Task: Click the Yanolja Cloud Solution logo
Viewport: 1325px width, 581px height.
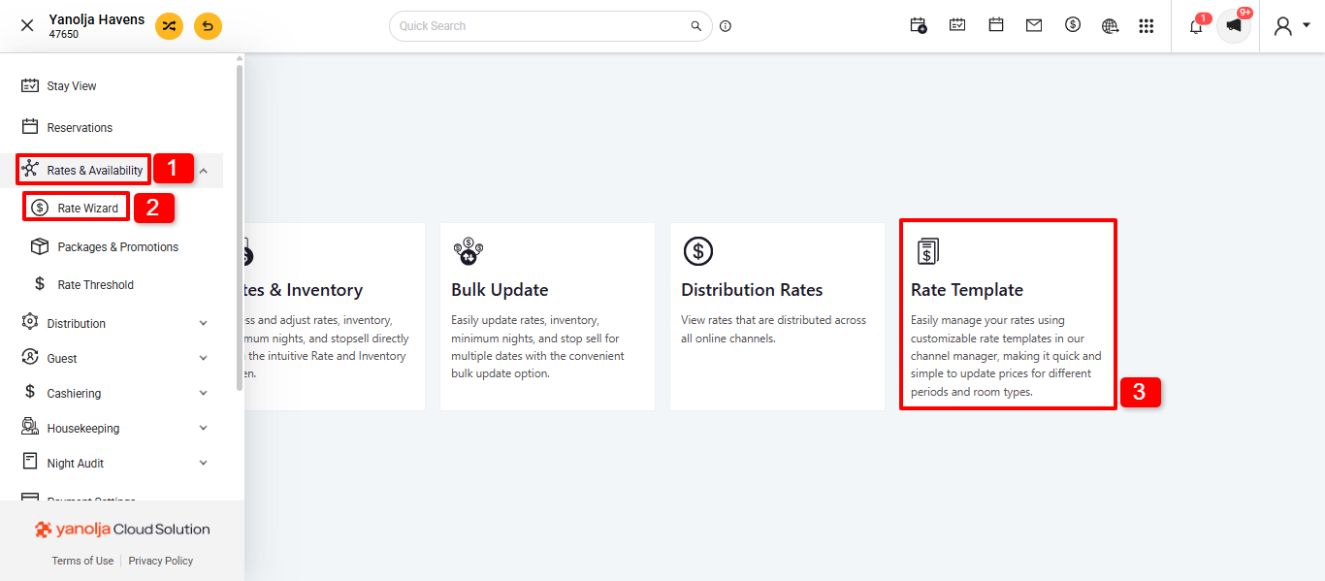Action: click(x=122, y=530)
